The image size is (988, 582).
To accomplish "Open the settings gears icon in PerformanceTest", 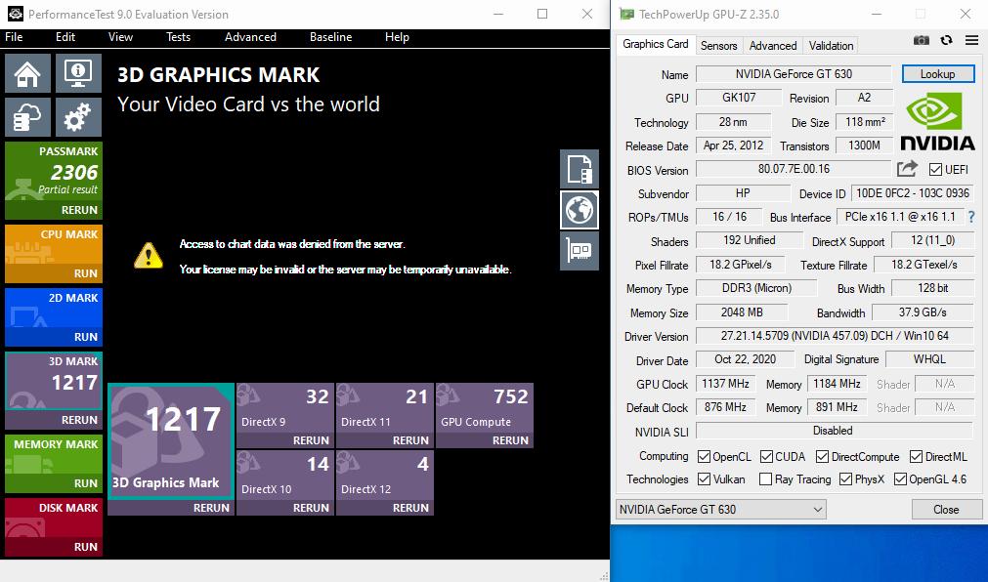I will click(78, 117).
